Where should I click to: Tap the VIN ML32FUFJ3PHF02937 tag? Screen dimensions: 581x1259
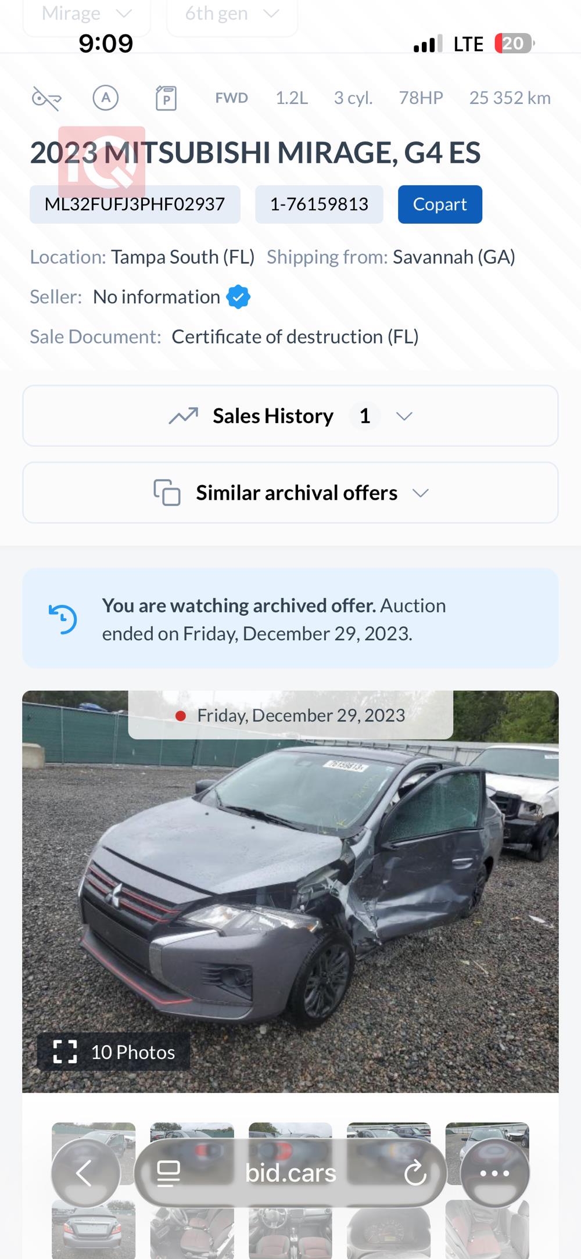tap(135, 205)
